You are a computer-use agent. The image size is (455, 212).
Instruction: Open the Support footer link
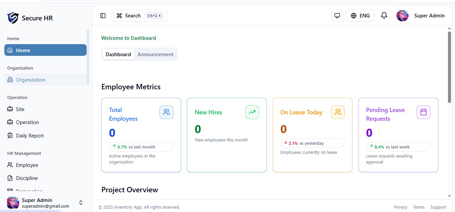(x=438, y=207)
